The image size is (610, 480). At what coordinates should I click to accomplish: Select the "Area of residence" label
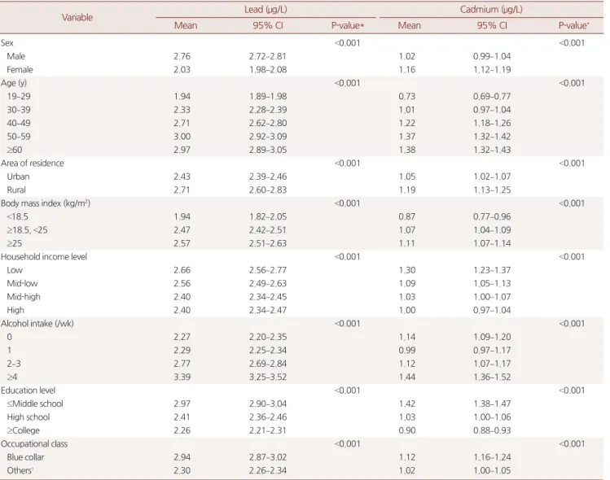(33, 164)
